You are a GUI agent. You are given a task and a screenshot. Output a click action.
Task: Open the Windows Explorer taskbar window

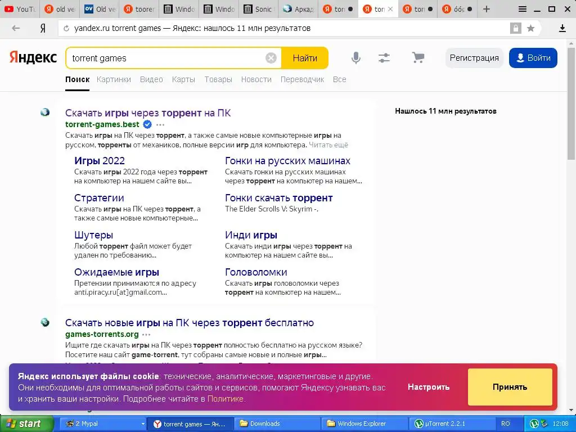coord(364,424)
